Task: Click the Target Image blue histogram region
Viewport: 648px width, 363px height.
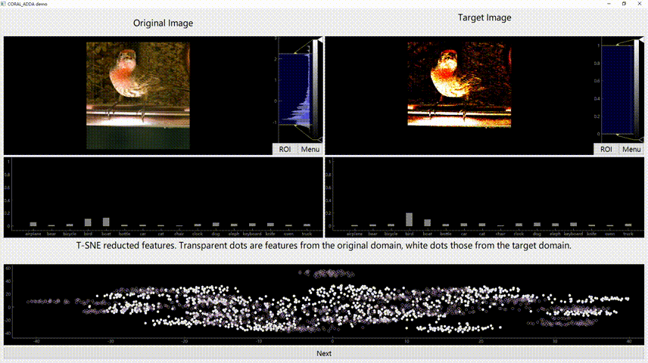Action: pos(618,89)
